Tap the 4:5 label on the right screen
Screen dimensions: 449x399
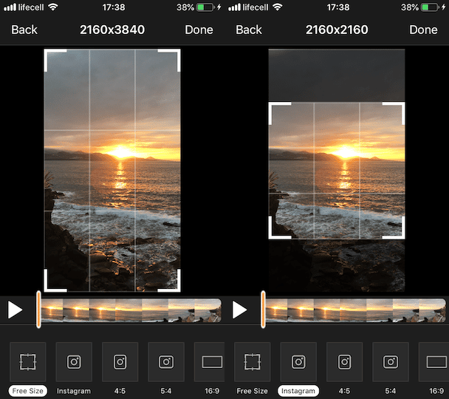pos(344,391)
